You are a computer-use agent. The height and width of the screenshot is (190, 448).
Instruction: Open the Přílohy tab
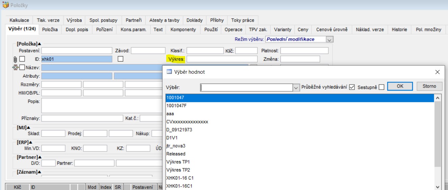point(217,20)
